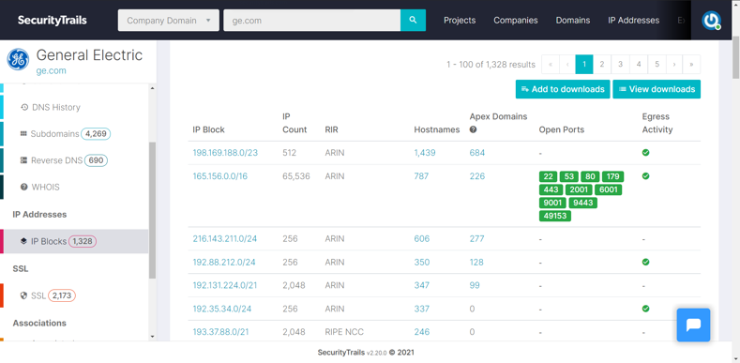740x363 pixels.
Task: Open IP block 216.143.211.0/24
Action: point(225,238)
